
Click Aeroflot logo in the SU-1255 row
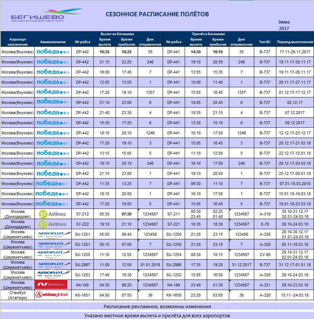pos(54,255)
